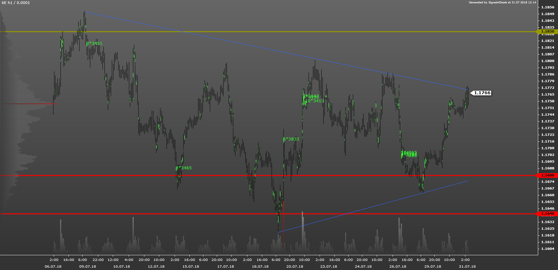Click the 9*3451 green volume annotation
Screen dimensions: 558x270
click(x=94, y=44)
